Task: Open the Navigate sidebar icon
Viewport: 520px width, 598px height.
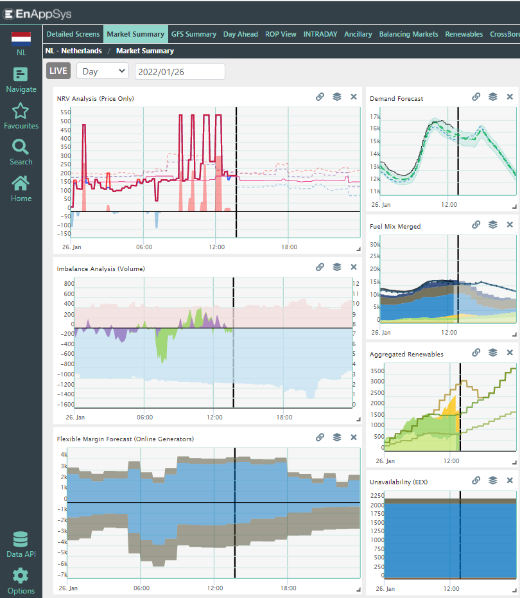Action: 21,75
